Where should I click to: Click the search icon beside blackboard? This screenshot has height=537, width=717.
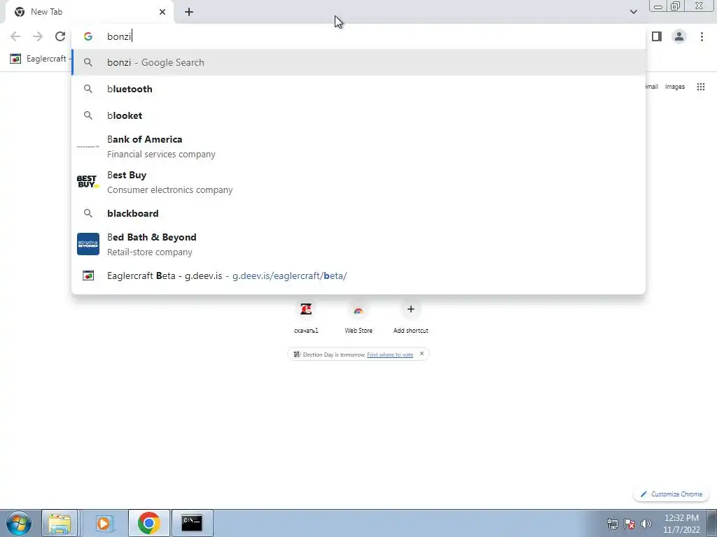click(88, 213)
